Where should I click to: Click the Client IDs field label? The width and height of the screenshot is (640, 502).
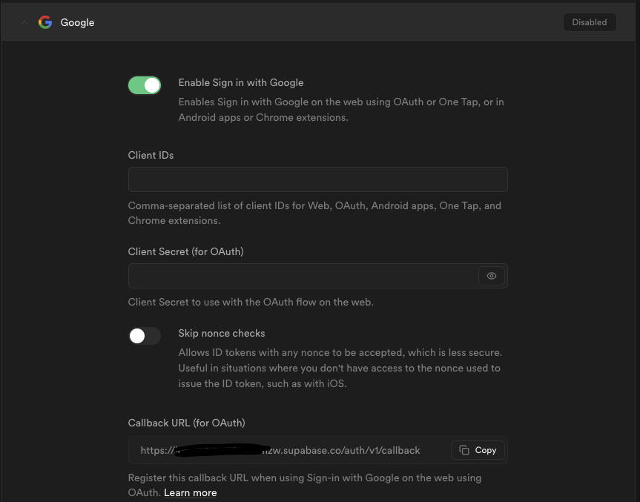coord(151,155)
